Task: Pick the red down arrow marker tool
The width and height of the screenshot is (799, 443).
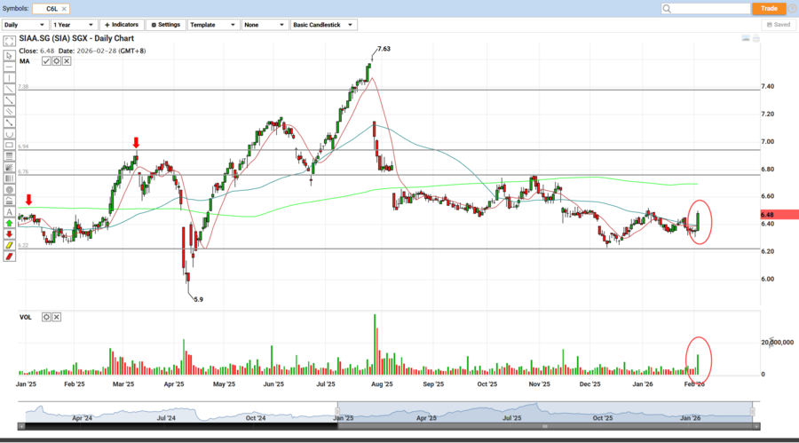Action: tap(9, 234)
